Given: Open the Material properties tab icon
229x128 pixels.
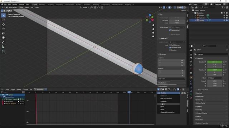Looking at the screenshot, I should point(191,98).
